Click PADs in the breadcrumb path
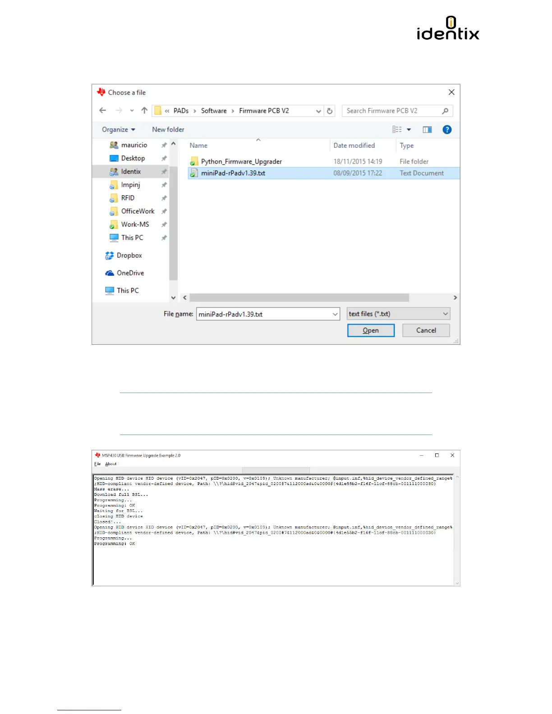This screenshot has width=552, height=714. (x=181, y=111)
